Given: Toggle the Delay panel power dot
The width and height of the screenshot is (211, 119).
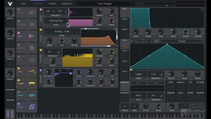Looking at the screenshot, I should [41, 10].
